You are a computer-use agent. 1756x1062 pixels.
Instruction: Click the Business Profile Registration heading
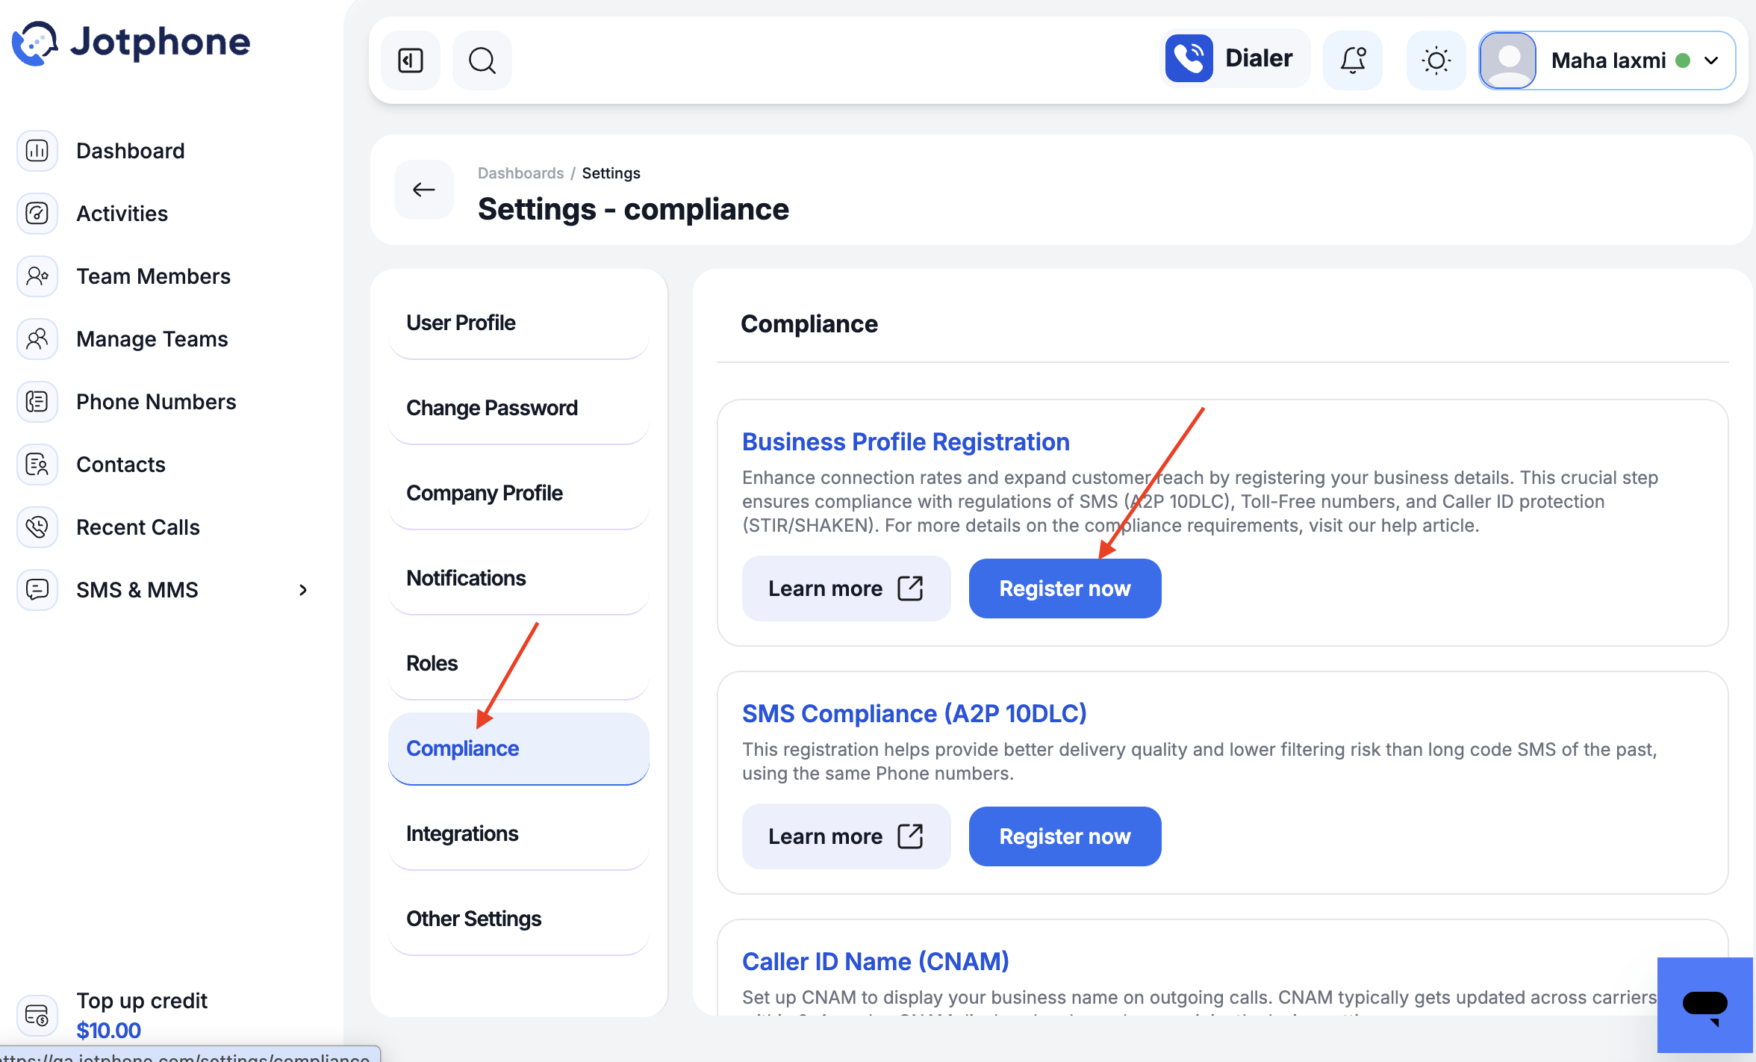pyautogui.click(x=906, y=442)
